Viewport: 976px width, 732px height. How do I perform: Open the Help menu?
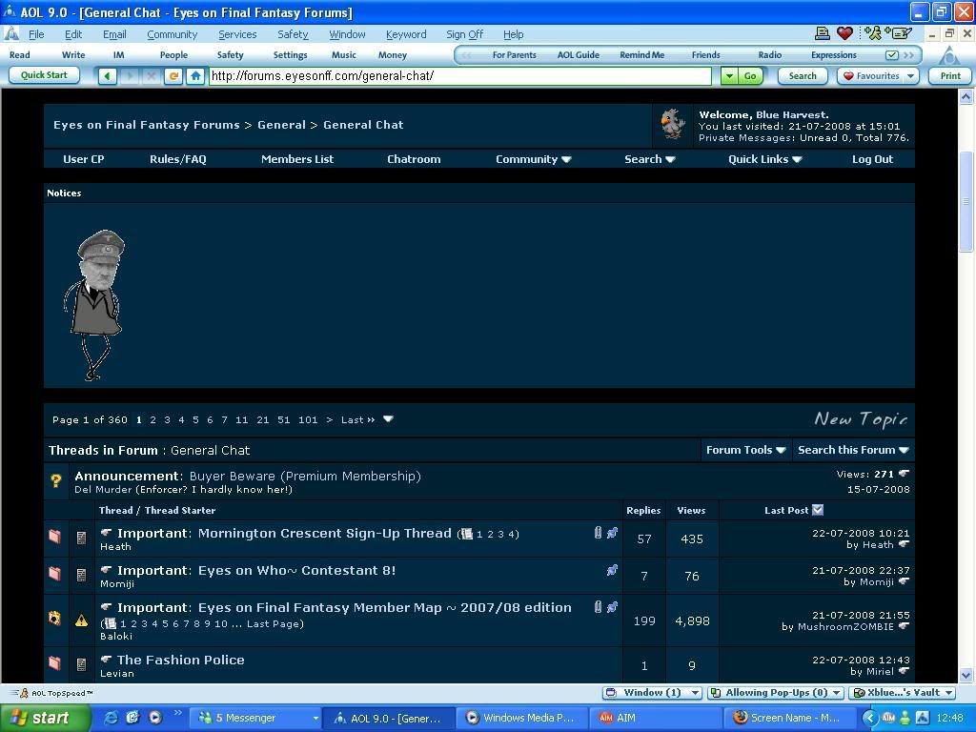513,34
